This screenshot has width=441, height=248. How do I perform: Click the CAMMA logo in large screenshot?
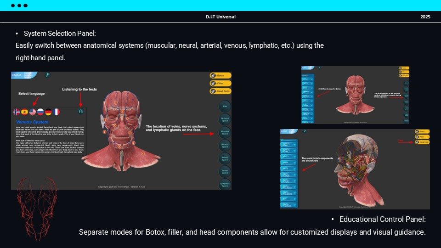[17, 74]
